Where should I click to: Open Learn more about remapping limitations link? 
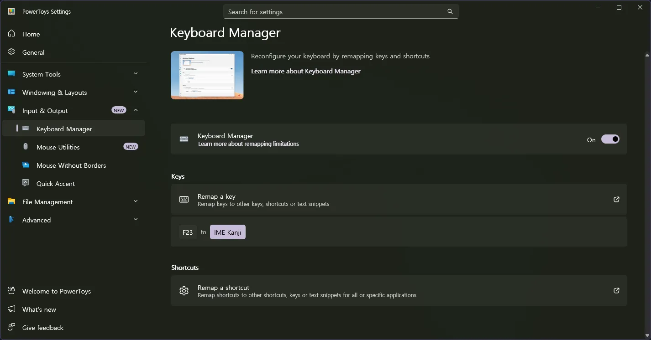click(248, 144)
